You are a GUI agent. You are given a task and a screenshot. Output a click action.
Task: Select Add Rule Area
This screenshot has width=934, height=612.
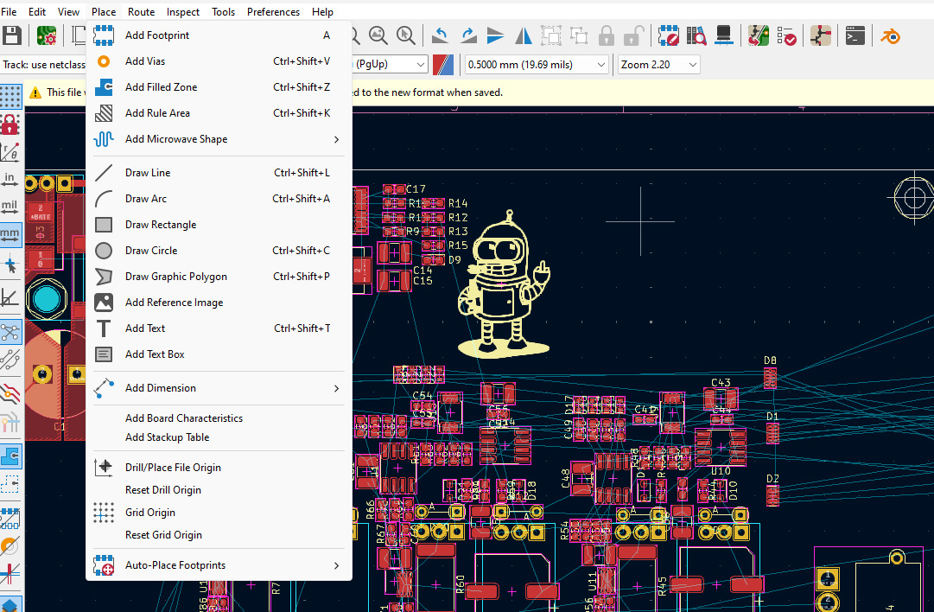(219, 112)
